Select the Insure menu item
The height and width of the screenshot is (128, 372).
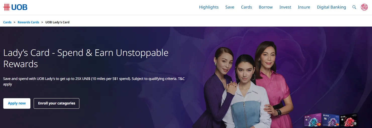pos(304,7)
